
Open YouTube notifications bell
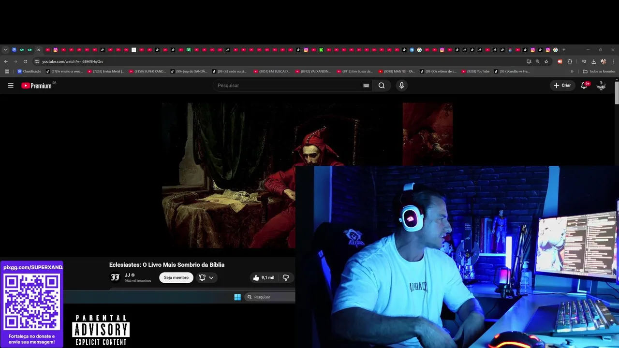(584, 86)
